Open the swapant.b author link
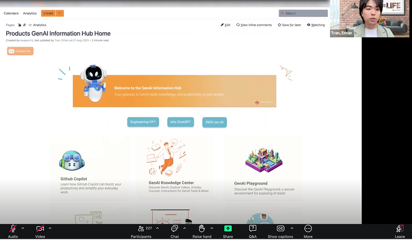Image resolution: width=412 pixels, height=240 pixels. click(x=27, y=40)
